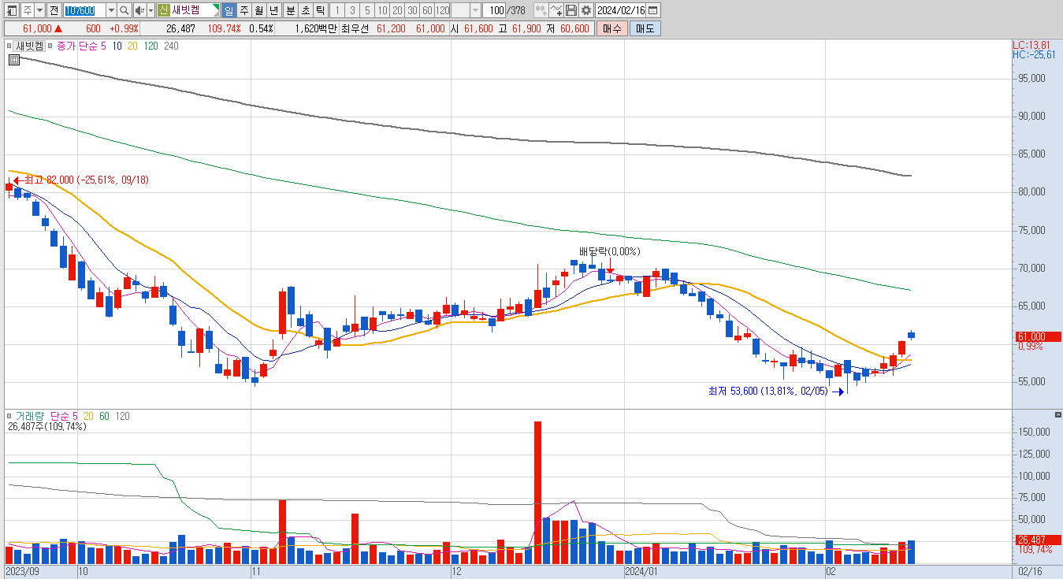Click the HC:-25,61 label
Image resolution: width=1063 pixels, height=579 pixels.
(x=1033, y=54)
